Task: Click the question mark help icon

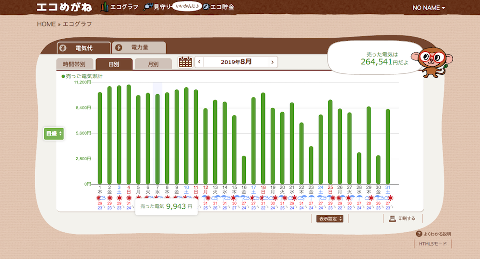Action: tap(419, 234)
